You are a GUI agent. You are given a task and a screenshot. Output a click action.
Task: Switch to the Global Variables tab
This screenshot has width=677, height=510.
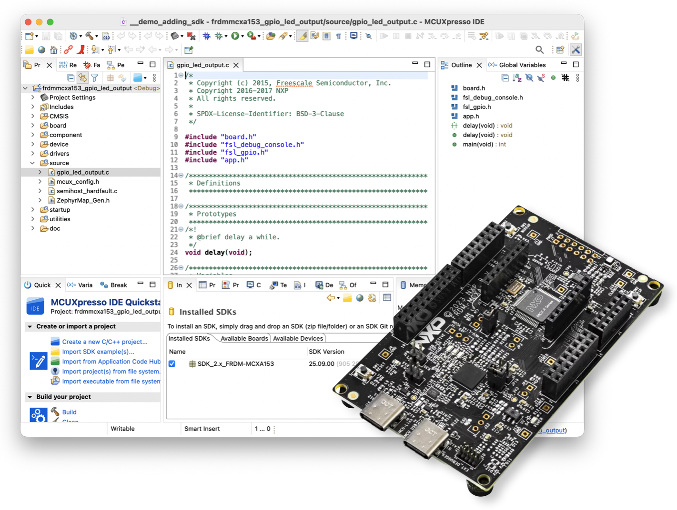pyautogui.click(x=517, y=65)
